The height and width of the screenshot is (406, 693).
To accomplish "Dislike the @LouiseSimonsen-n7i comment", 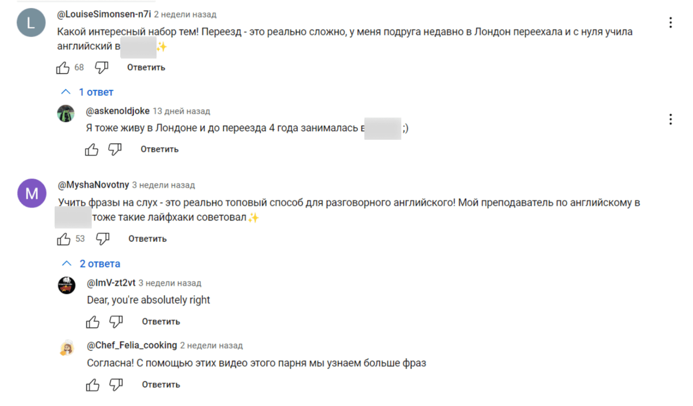I will coord(102,68).
